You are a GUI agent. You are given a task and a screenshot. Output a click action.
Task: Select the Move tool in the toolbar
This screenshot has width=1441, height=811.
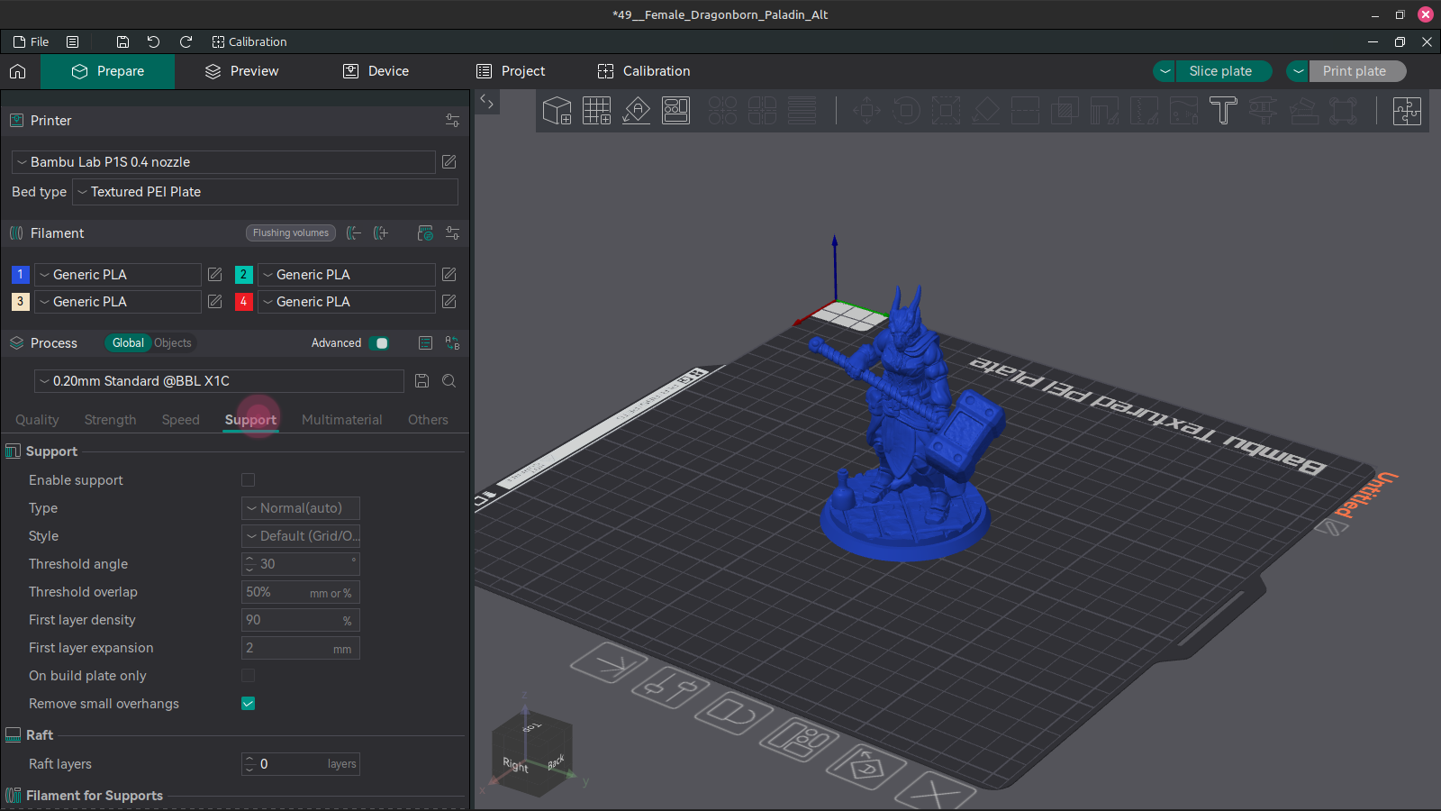click(x=866, y=111)
